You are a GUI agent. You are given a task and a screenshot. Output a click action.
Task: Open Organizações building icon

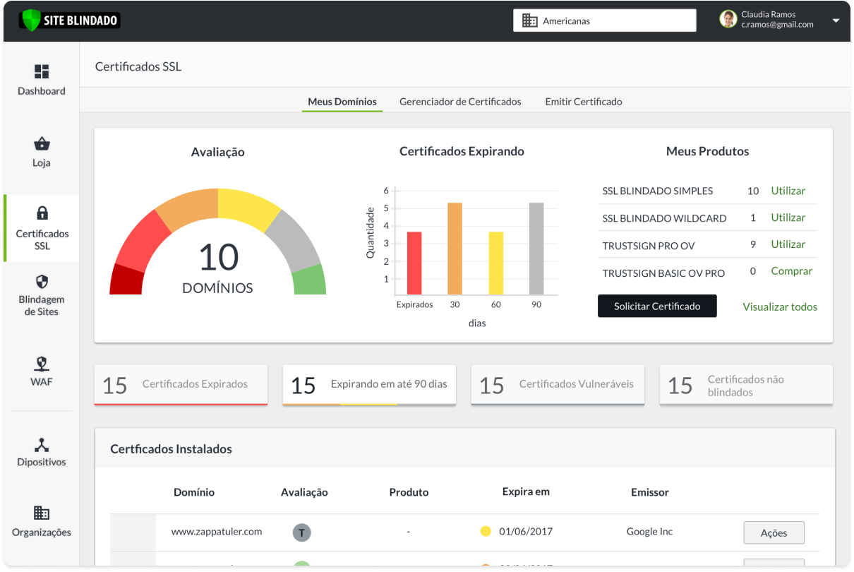coord(42,513)
